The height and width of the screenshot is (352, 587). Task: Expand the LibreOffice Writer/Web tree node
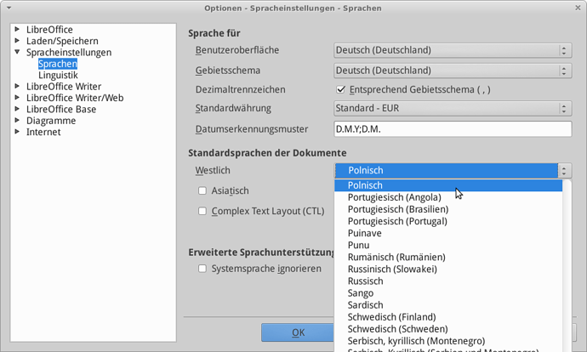click(17, 97)
